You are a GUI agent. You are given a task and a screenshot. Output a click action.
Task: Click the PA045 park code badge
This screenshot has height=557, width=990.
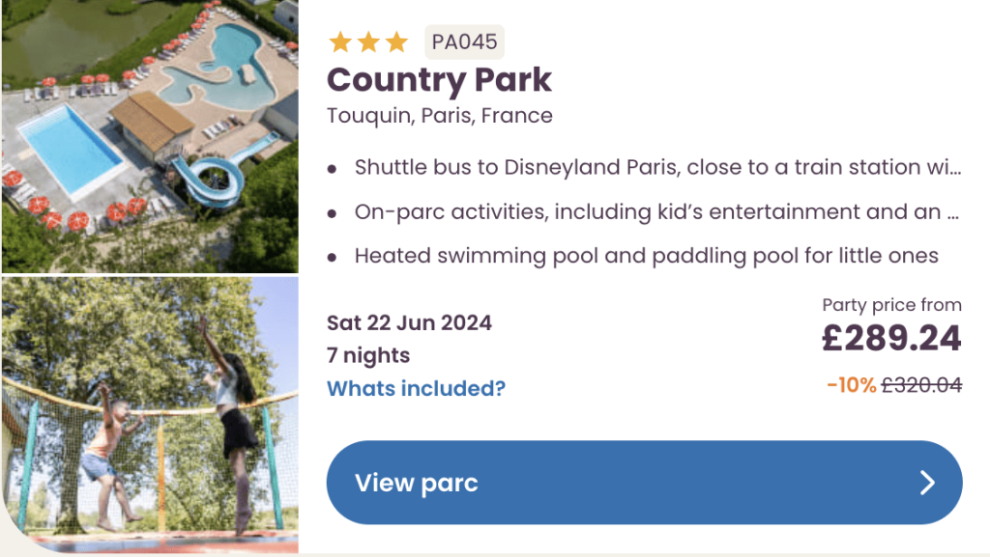click(x=464, y=42)
